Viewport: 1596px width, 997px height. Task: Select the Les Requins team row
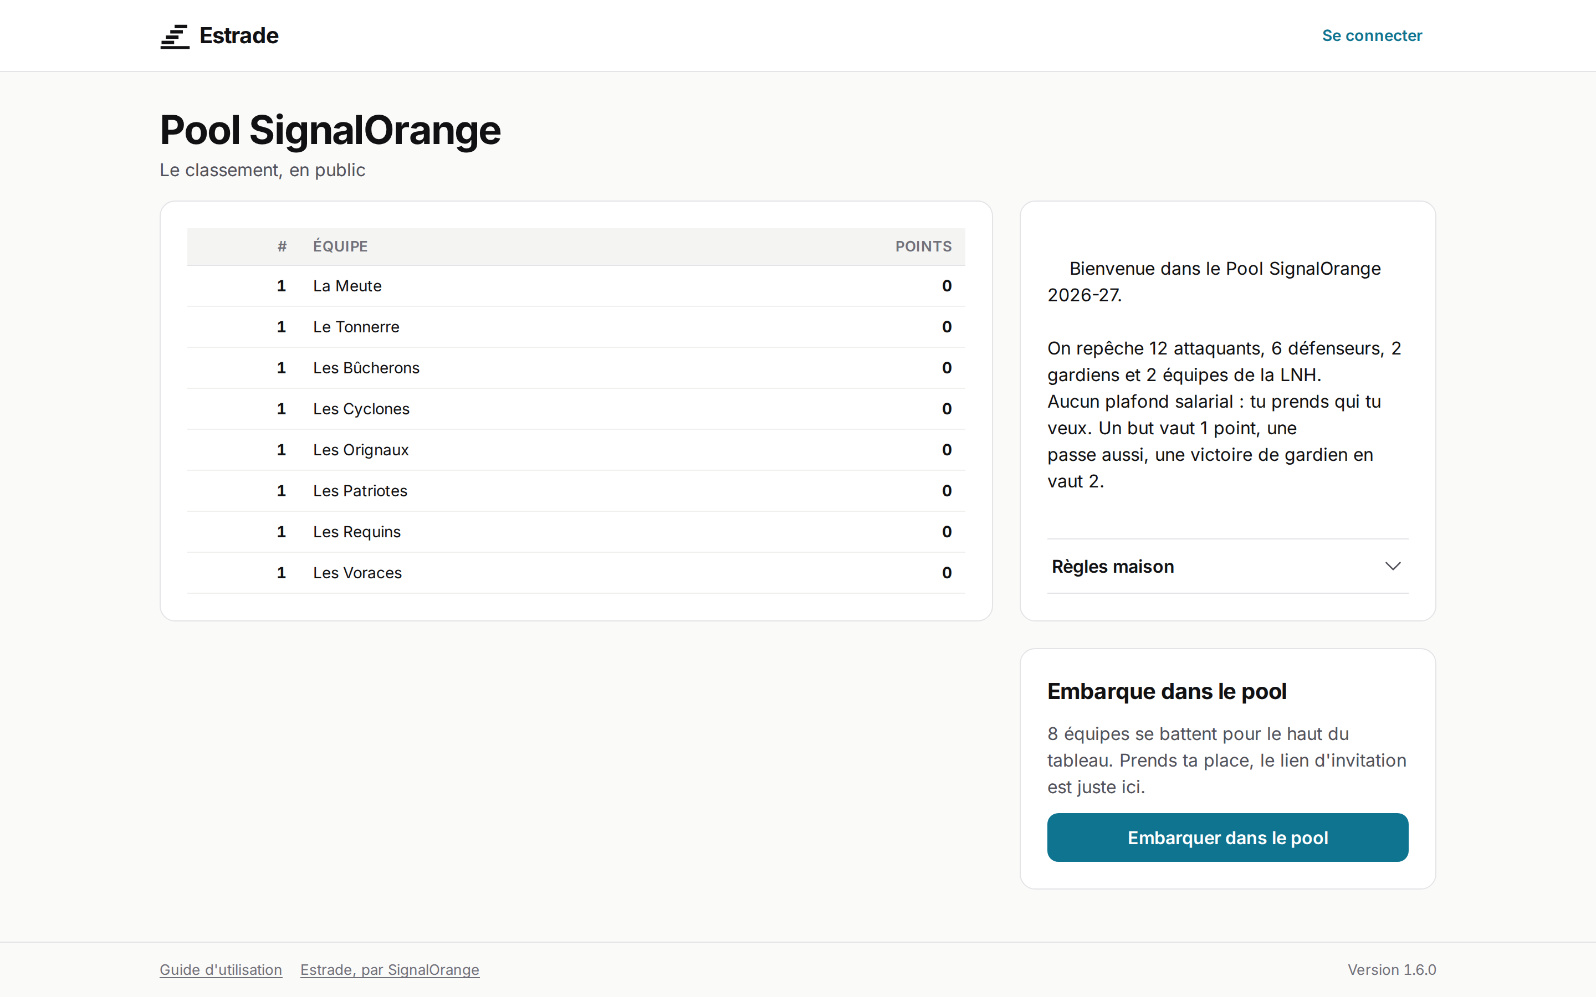coord(576,532)
